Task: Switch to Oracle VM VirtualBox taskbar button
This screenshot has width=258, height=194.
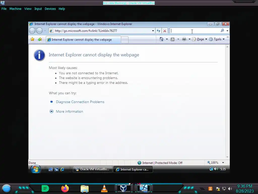Action: click(x=92, y=169)
